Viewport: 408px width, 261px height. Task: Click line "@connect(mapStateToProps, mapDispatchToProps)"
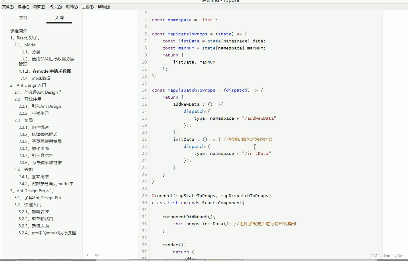tap(211, 196)
